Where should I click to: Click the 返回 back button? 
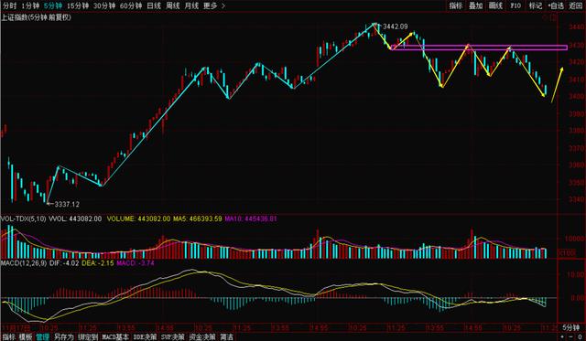(x=576, y=5)
